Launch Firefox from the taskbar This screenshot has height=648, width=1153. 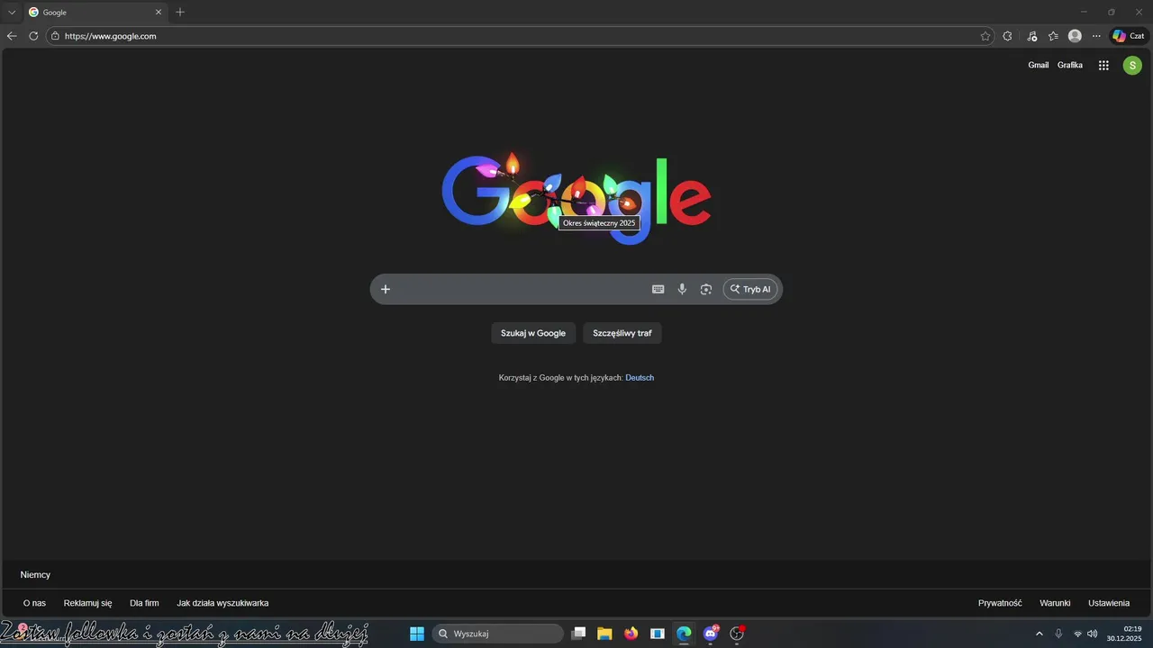click(x=631, y=634)
